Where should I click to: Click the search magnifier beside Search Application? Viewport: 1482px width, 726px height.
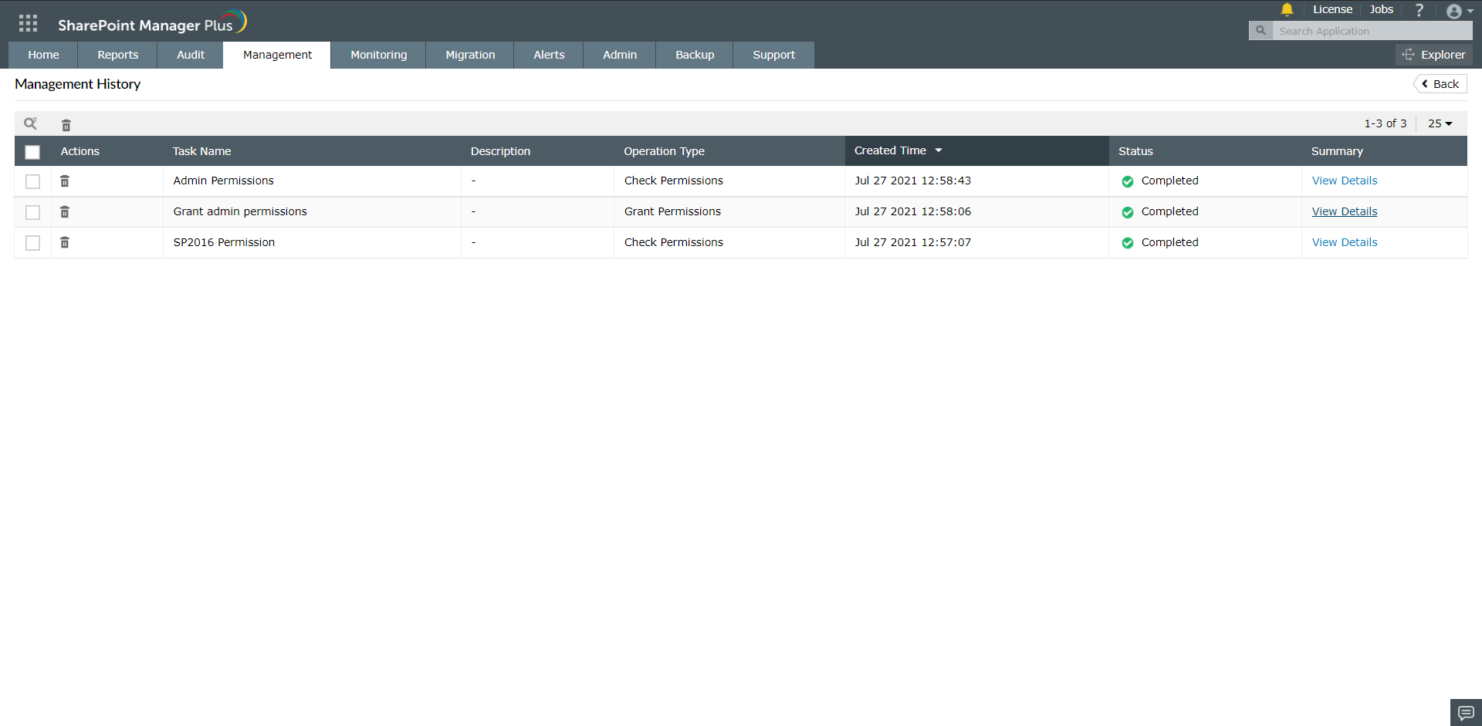[x=1260, y=31]
